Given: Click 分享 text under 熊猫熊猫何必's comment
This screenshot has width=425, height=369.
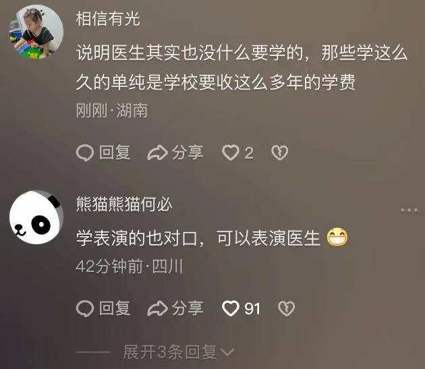Looking at the screenshot, I should click(188, 308).
